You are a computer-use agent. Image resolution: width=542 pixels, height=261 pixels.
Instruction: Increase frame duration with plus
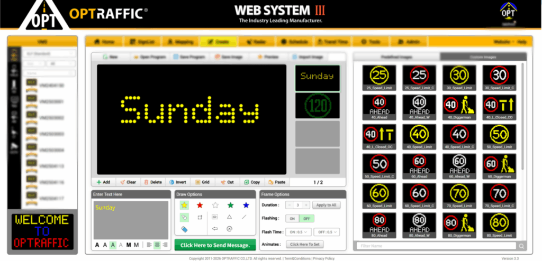click(x=306, y=205)
